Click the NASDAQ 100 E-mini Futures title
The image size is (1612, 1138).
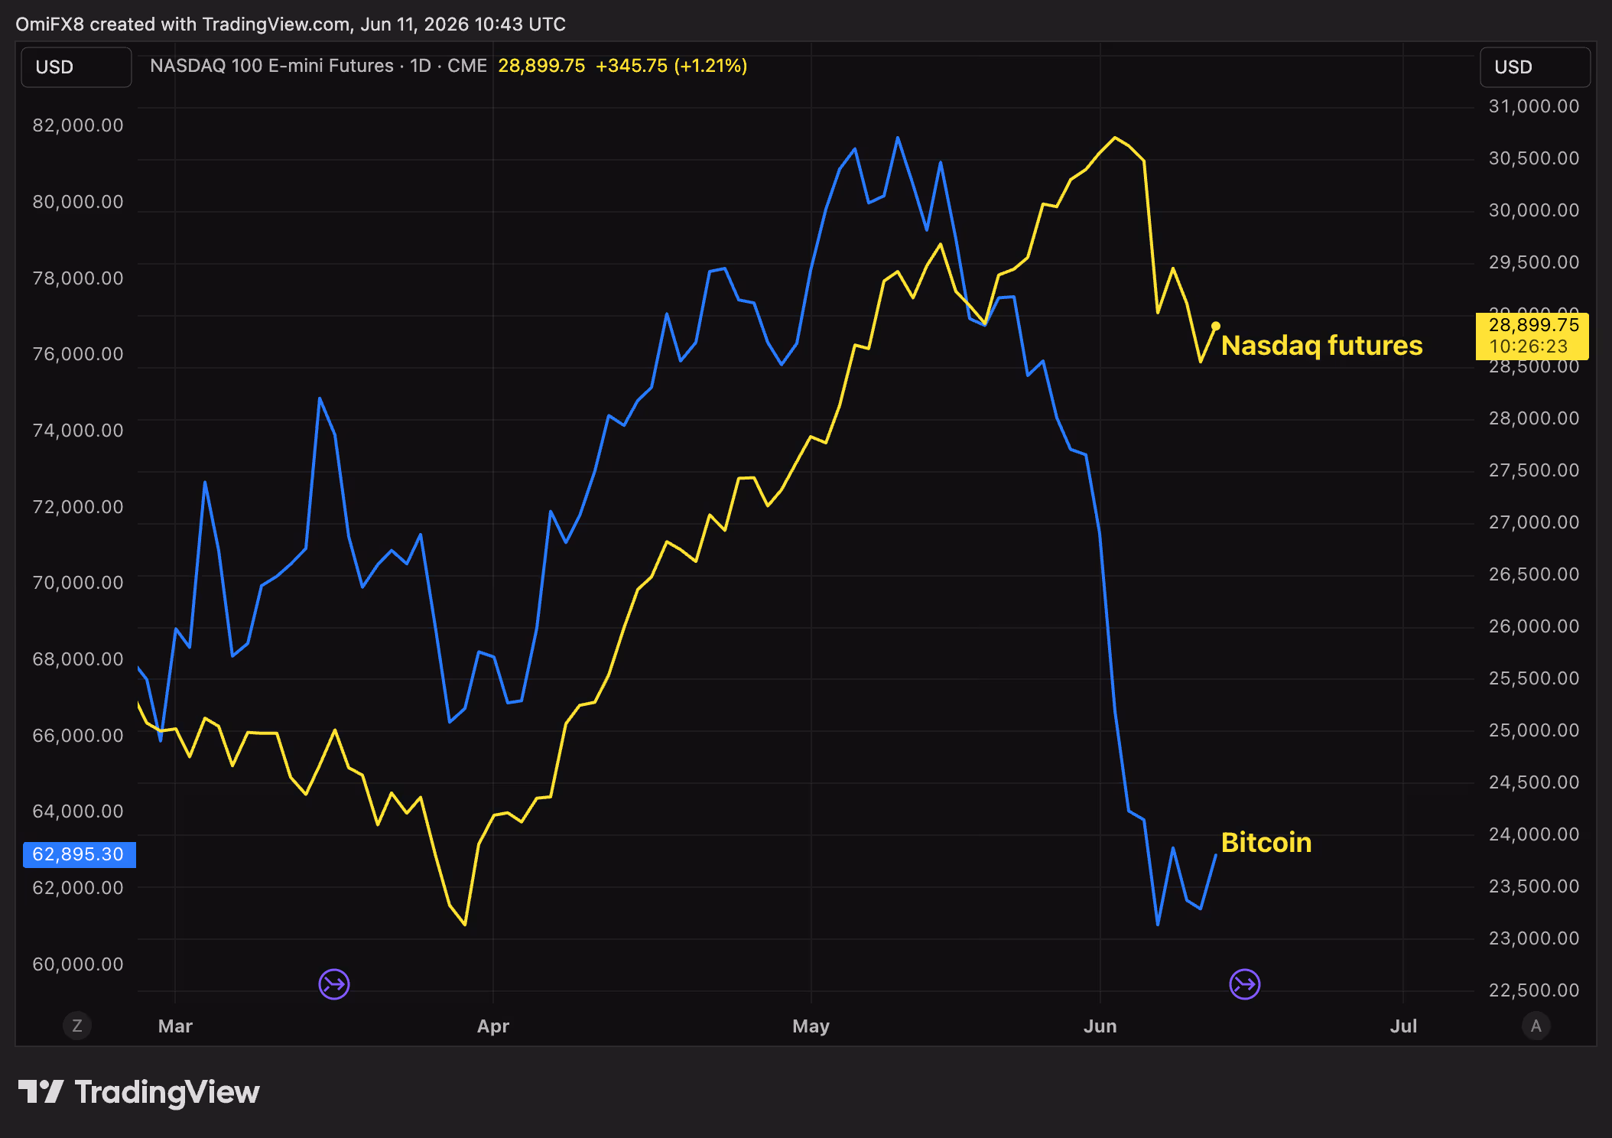271,66
